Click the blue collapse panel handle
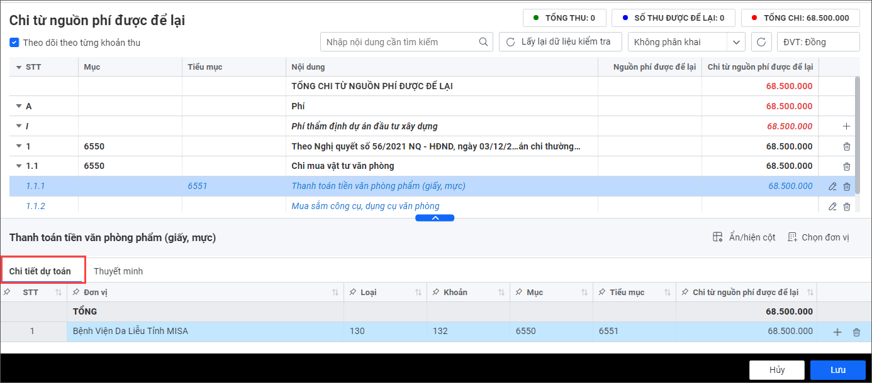Image resolution: width=872 pixels, height=383 pixels. 435,218
